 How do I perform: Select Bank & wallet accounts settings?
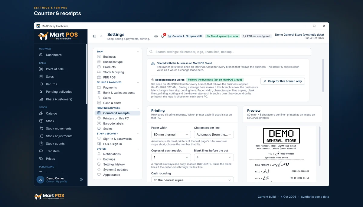pos(117,93)
